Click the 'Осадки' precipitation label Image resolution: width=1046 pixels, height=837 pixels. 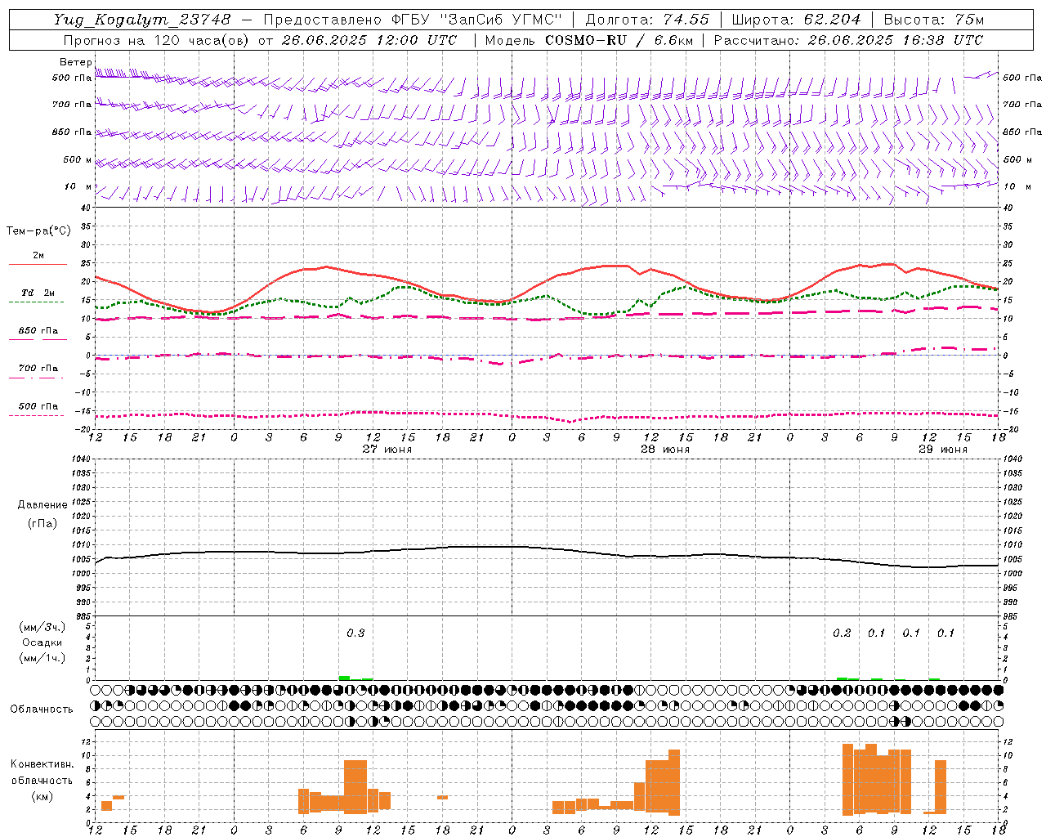pos(42,642)
